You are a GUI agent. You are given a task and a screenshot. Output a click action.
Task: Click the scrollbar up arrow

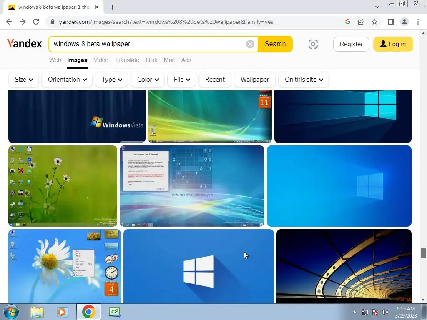[x=423, y=33]
